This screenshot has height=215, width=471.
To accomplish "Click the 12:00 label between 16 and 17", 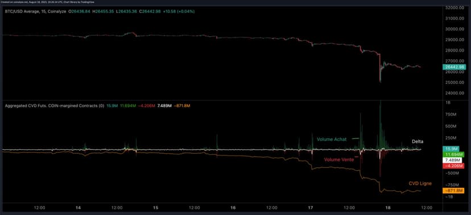I will [x=272, y=207].
